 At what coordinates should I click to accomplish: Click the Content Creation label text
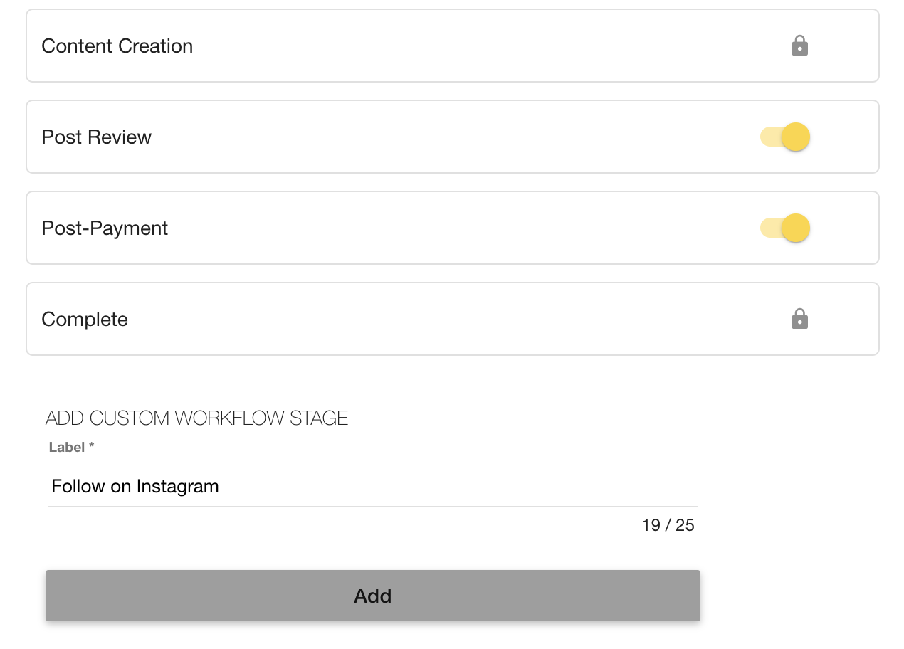(117, 46)
